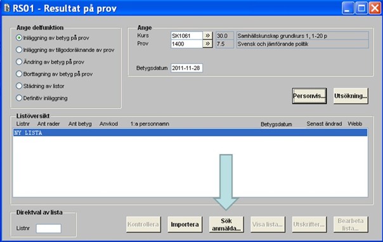Maximize the RS01 window
The image size is (383, 242).
pyautogui.click(x=361, y=8)
